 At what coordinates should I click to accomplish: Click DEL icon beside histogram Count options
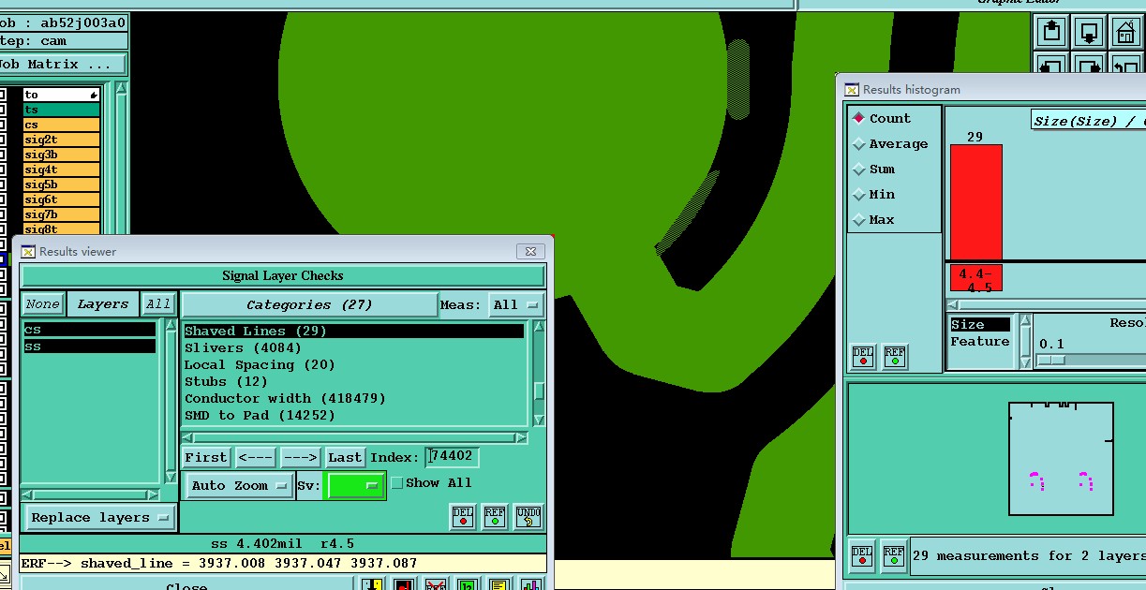click(x=863, y=357)
